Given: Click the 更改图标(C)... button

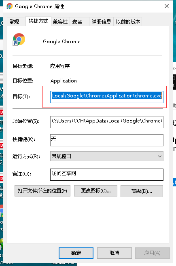Looking at the screenshot, I should tap(96, 191).
